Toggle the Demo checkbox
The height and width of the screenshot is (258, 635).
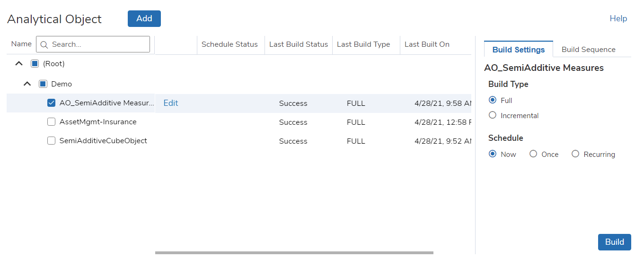point(43,84)
